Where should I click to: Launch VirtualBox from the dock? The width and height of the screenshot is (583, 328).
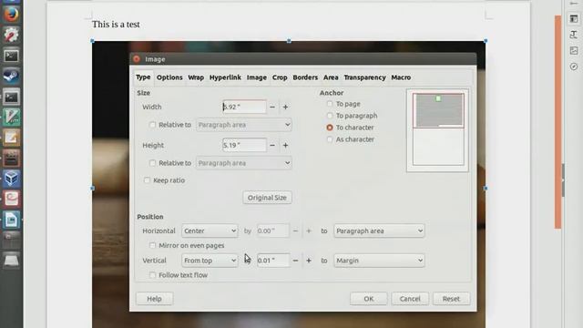tap(11, 179)
